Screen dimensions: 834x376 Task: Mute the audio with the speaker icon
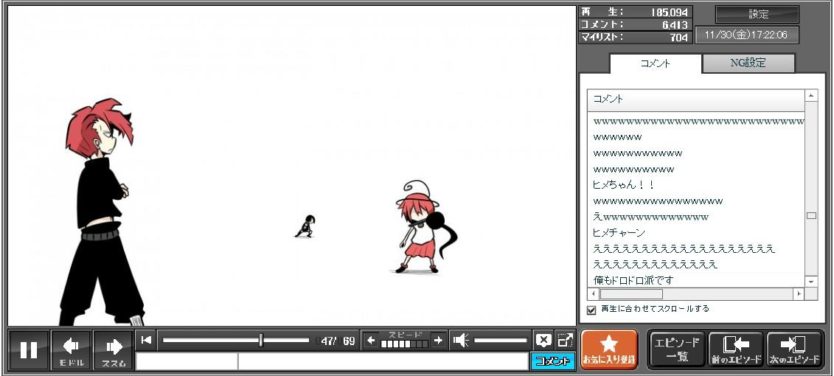[x=461, y=340]
